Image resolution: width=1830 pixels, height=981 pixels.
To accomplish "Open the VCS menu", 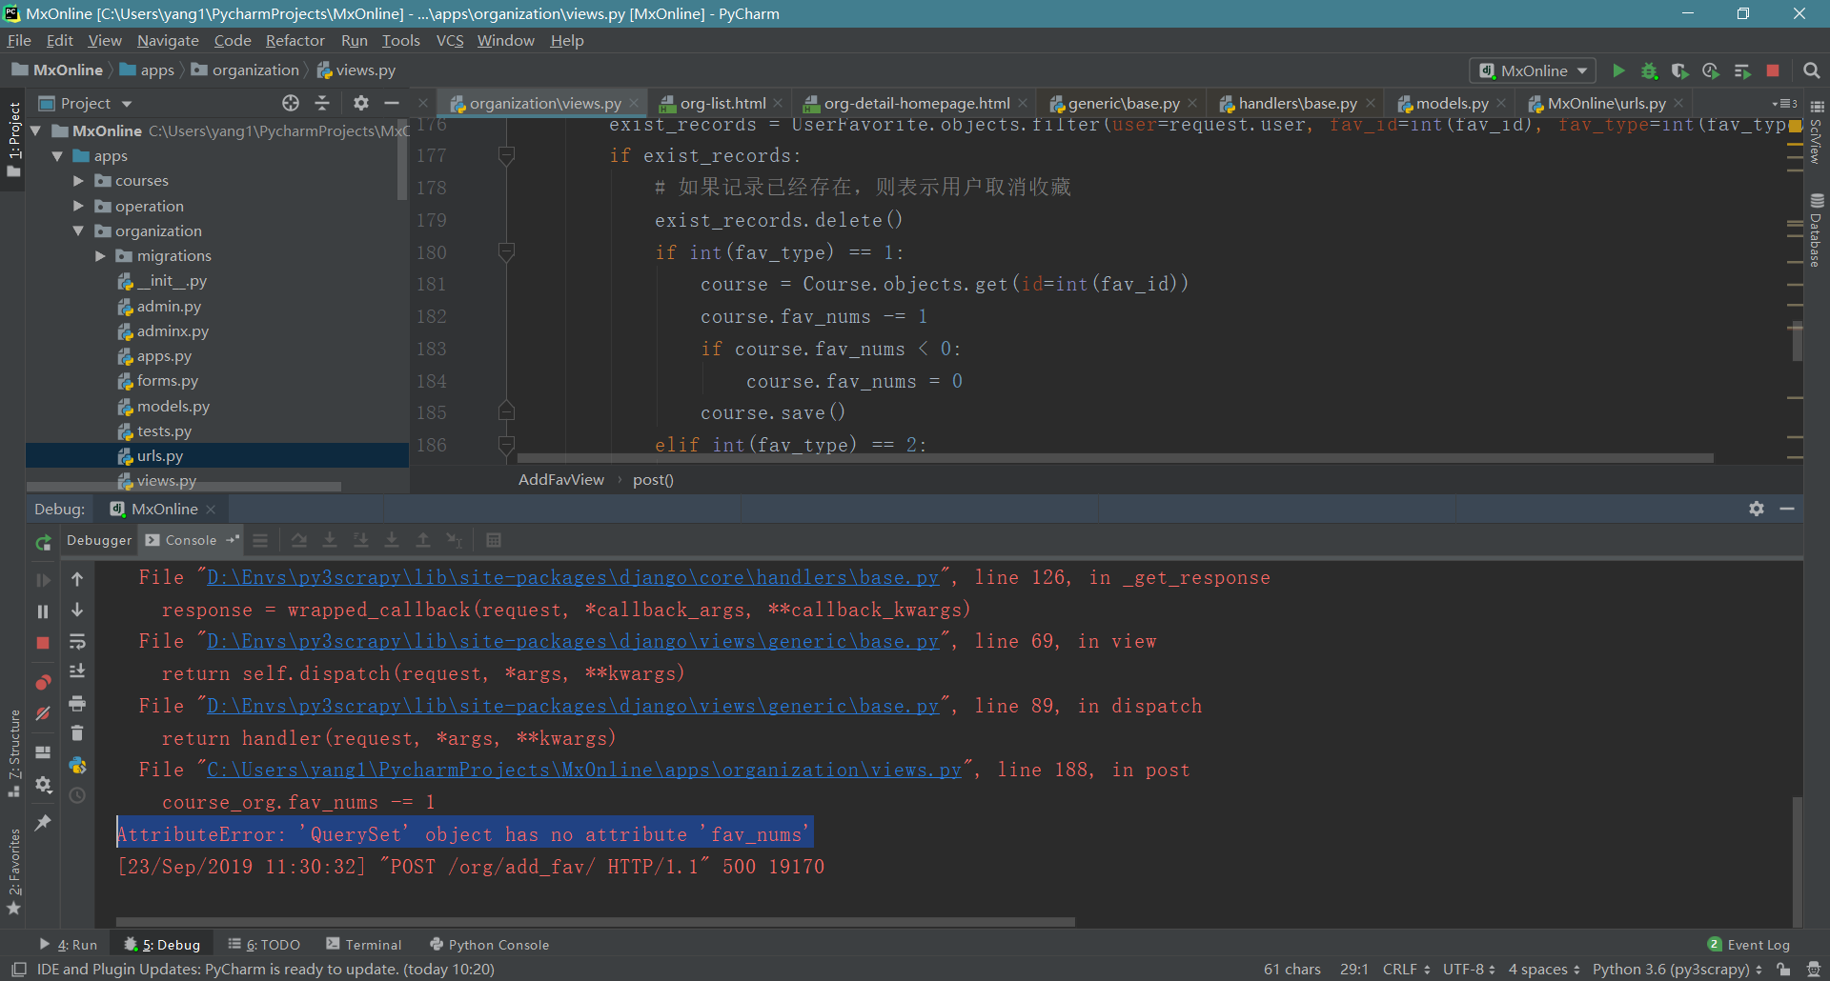I will (x=450, y=40).
